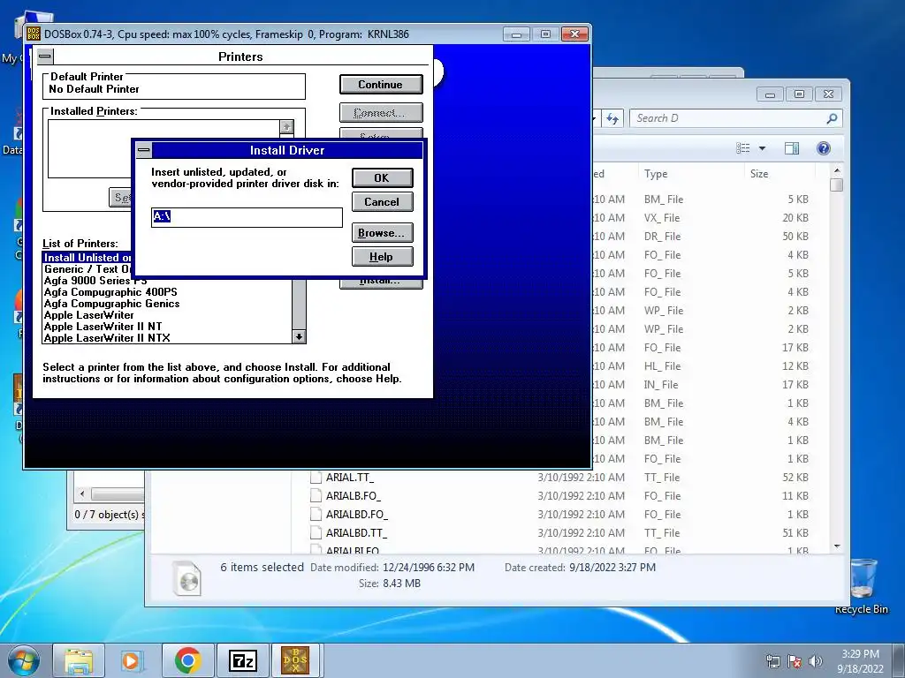Click the HL_ File type cell

pyautogui.click(x=663, y=366)
